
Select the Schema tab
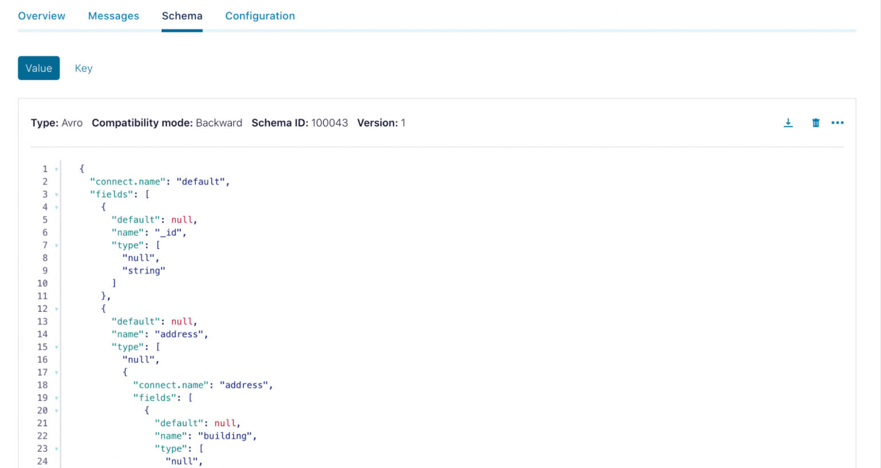182,16
